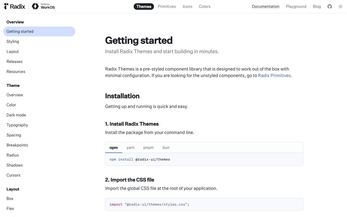Screen dimensions: 347x217
Task: Open Resources page in sidebar
Action: point(39,72)
